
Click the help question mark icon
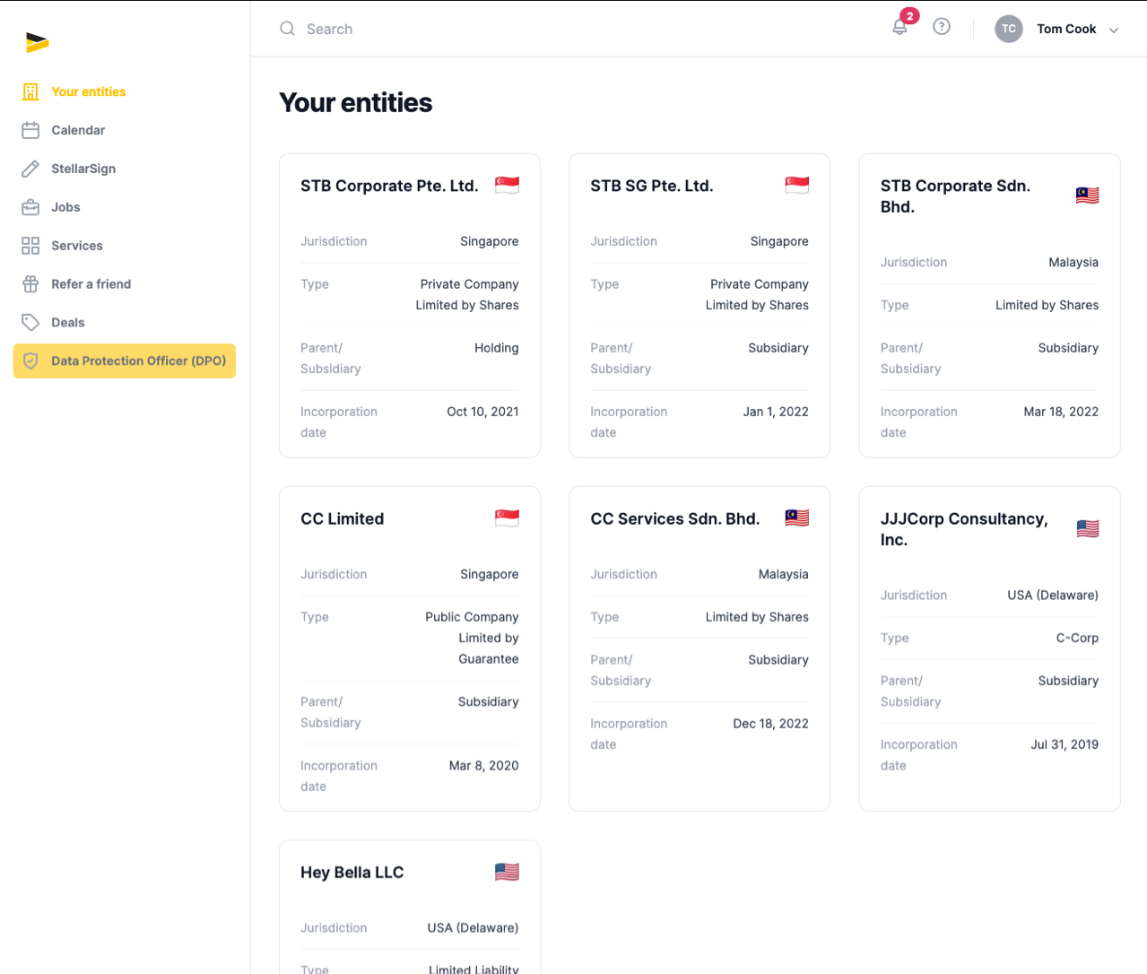click(942, 27)
